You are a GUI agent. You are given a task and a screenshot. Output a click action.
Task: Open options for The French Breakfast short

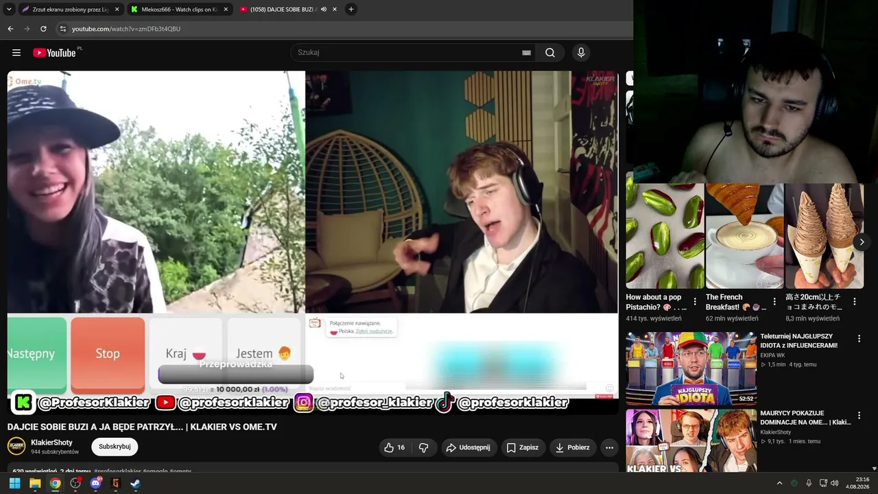[774, 301]
